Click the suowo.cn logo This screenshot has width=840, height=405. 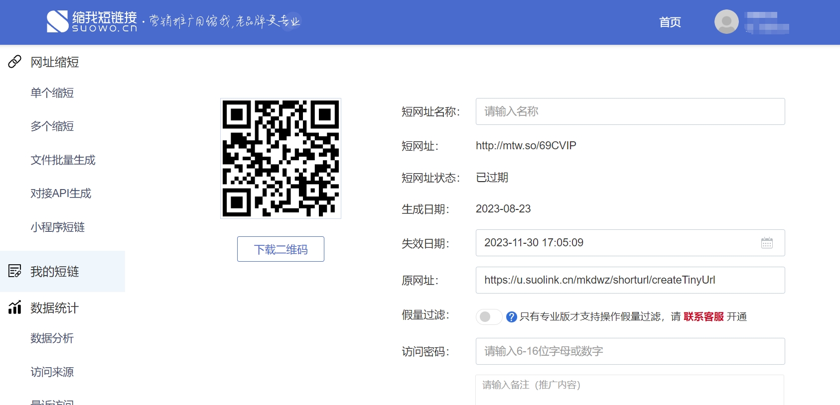point(92,22)
